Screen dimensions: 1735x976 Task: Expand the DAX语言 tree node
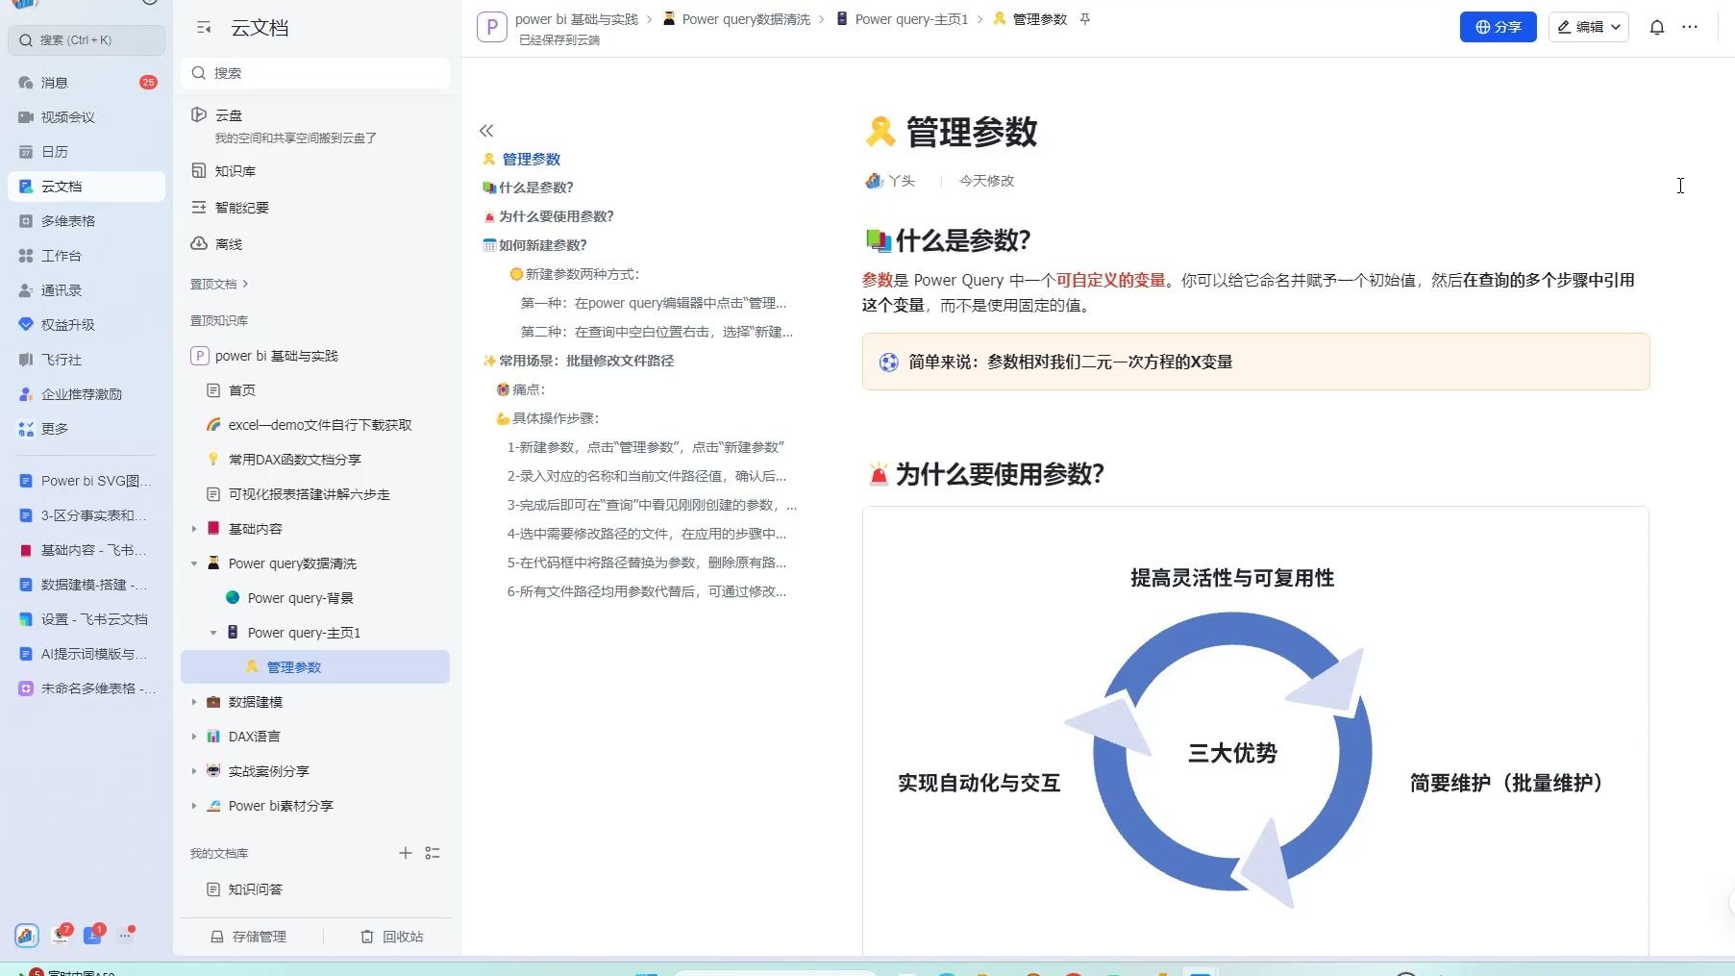click(194, 737)
